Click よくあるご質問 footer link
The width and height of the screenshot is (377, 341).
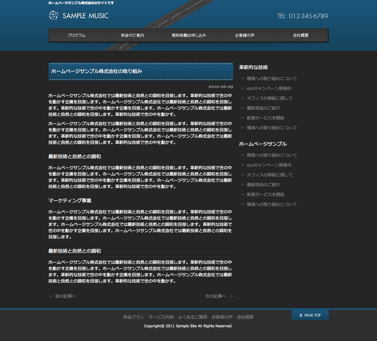pos(193,317)
